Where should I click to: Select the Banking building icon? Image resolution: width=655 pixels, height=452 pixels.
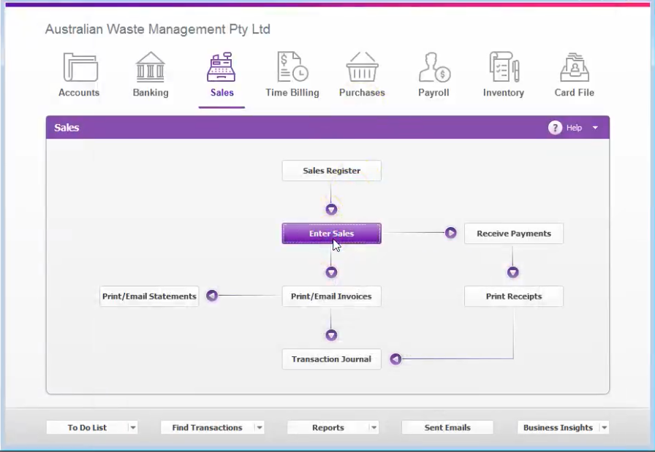point(151,66)
